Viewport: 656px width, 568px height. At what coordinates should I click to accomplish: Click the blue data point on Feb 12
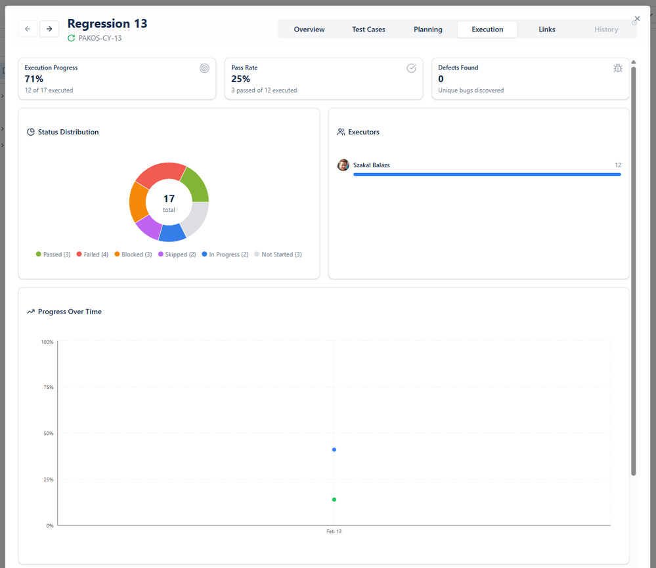coord(334,450)
